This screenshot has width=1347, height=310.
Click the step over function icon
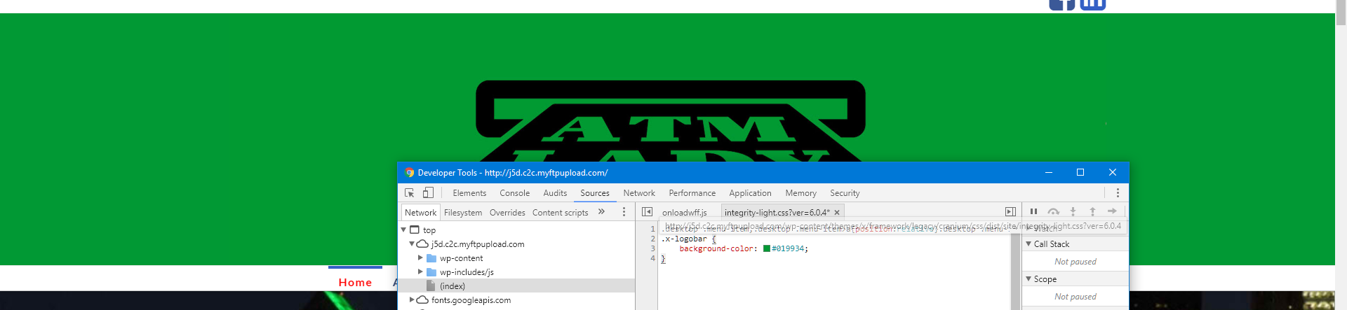click(x=1053, y=211)
